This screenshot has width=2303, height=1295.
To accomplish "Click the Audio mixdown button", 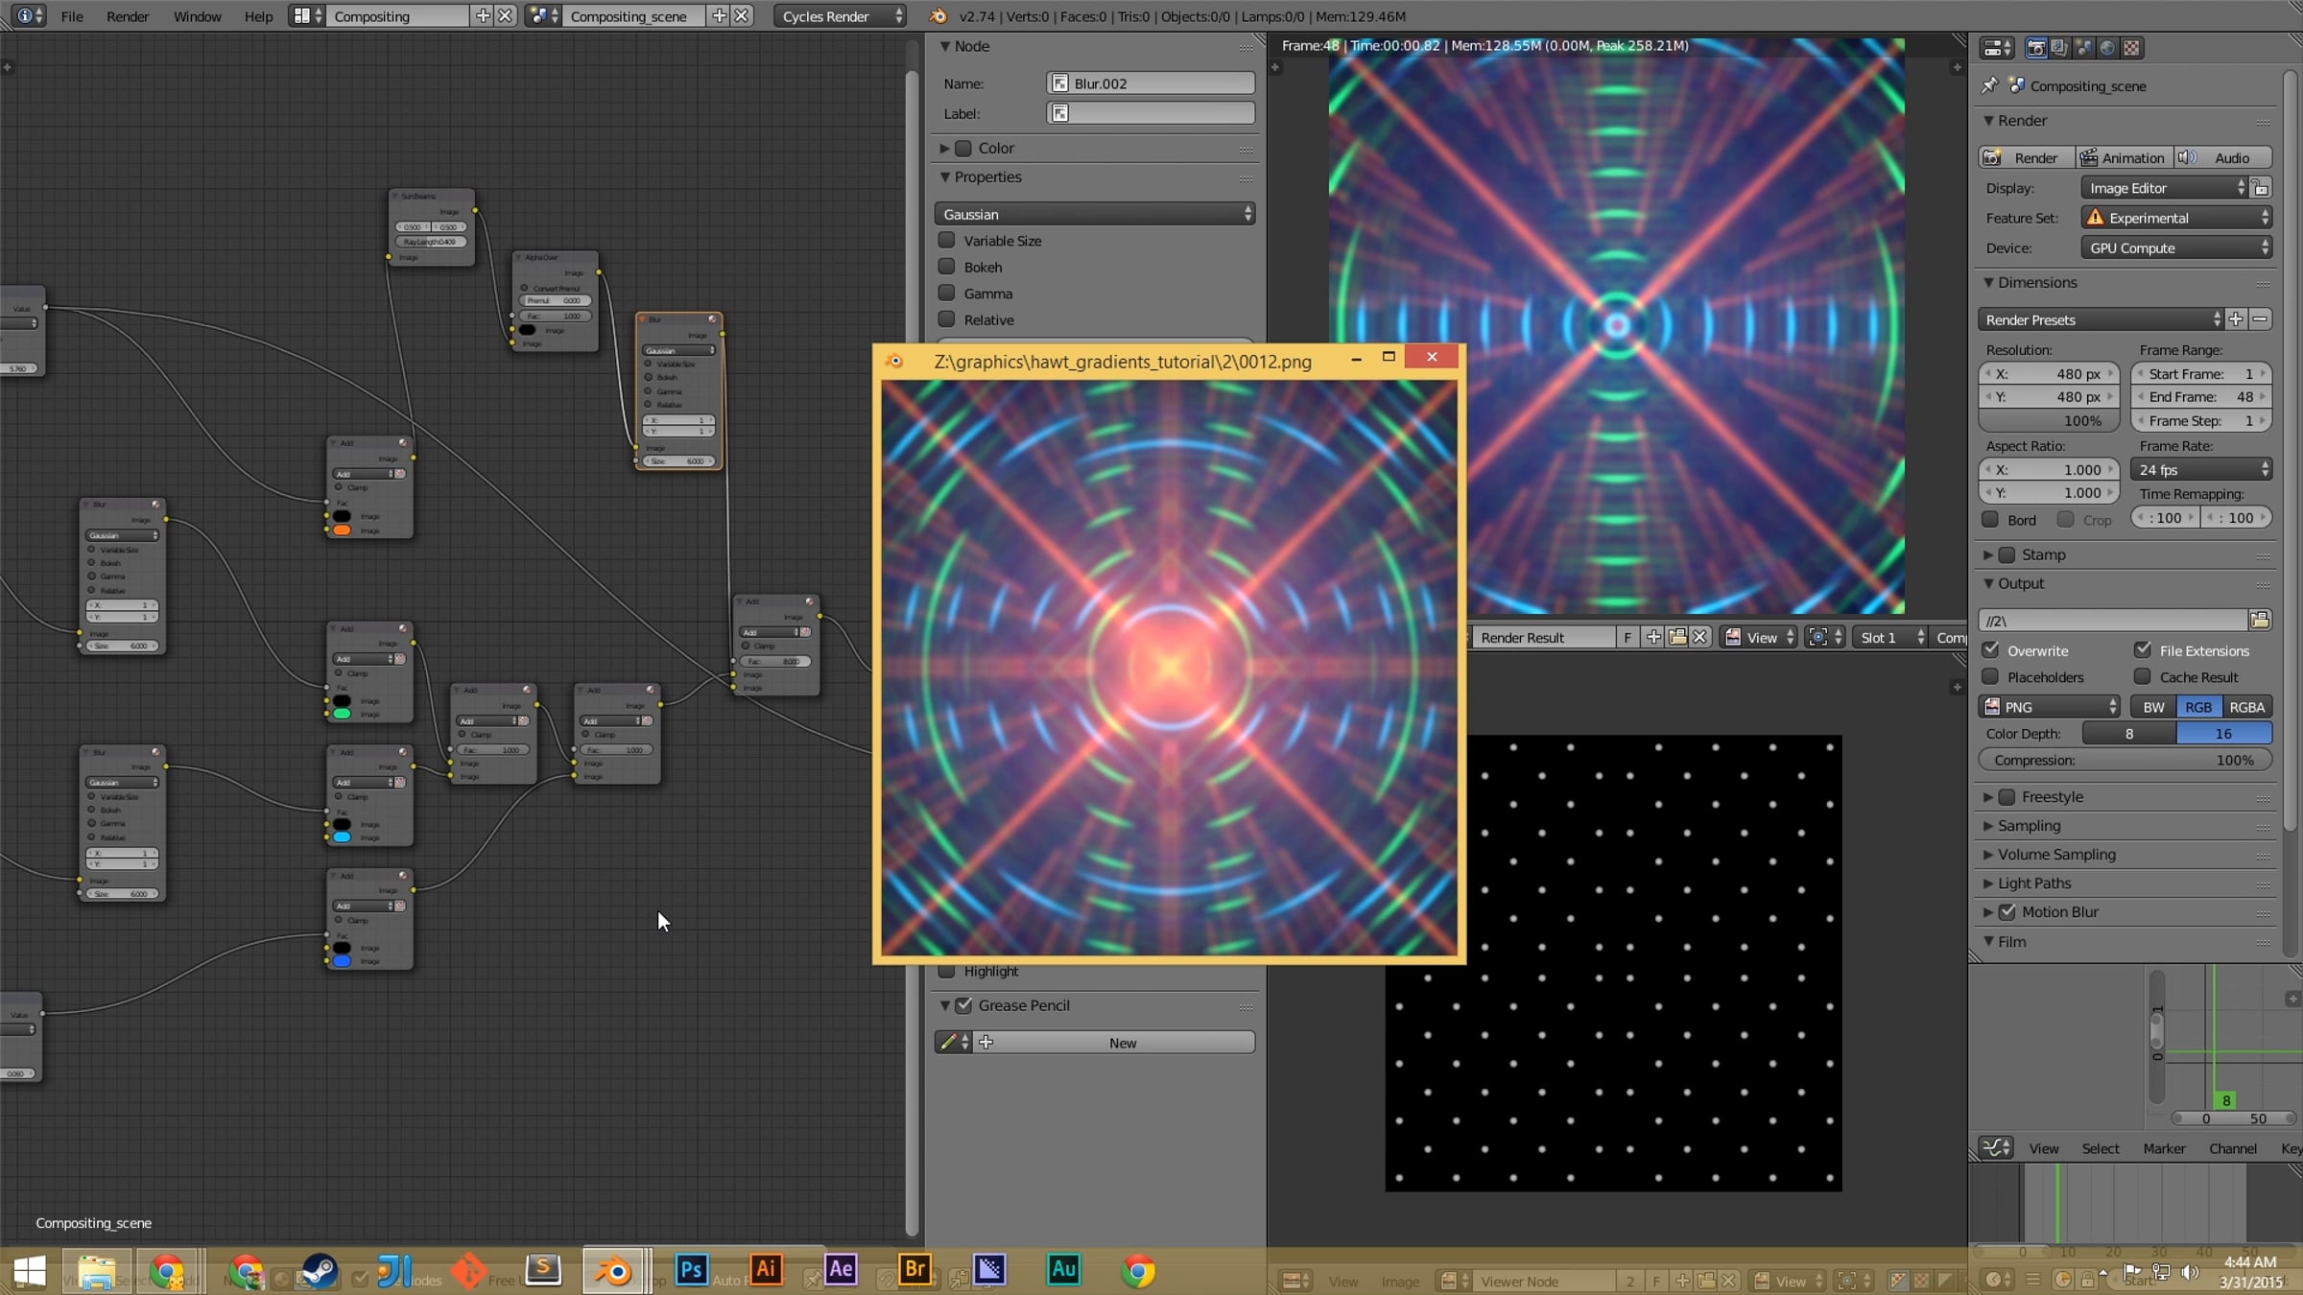I will 2221,158.
